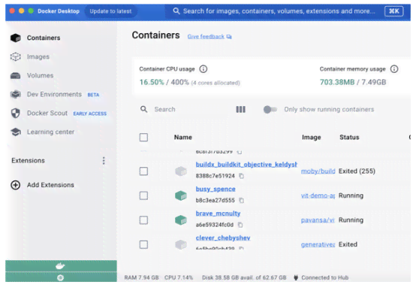416x288 pixels.
Task: Click the grey container icon for buildx_buildkit
Action: pos(181,171)
